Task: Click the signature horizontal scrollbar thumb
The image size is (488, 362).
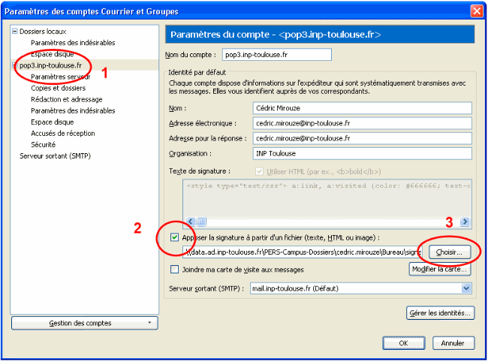Action: (201, 222)
